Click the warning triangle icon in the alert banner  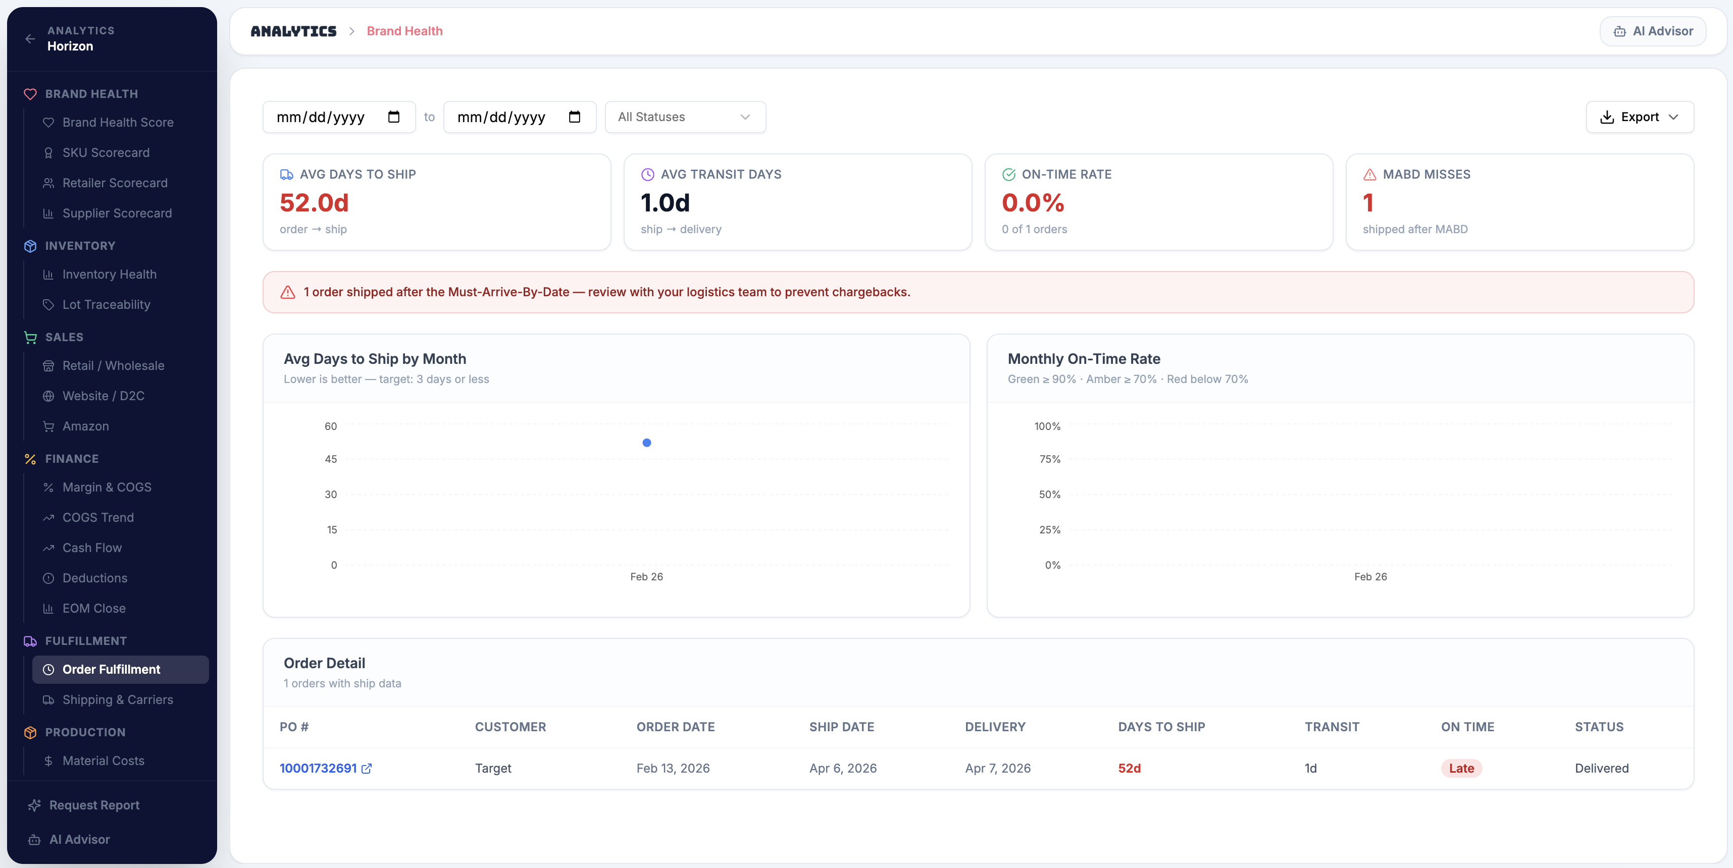coord(288,293)
